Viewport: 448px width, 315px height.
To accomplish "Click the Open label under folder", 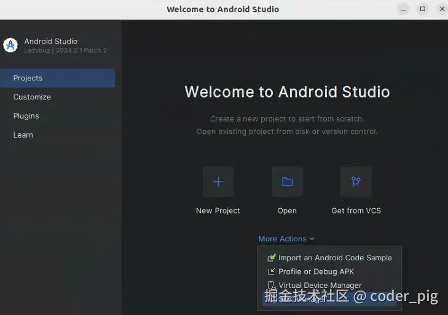I will click(287, 211).
